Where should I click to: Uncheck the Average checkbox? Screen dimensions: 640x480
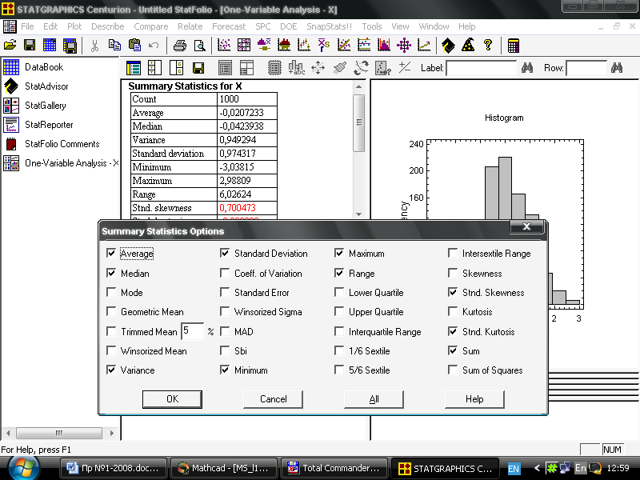[x=111, y=253]
